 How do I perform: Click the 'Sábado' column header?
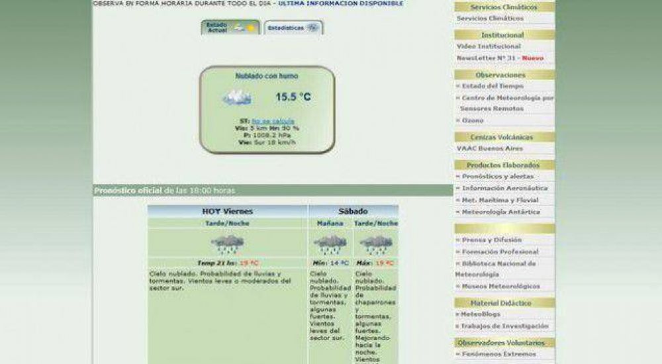(x=353, y=211)
